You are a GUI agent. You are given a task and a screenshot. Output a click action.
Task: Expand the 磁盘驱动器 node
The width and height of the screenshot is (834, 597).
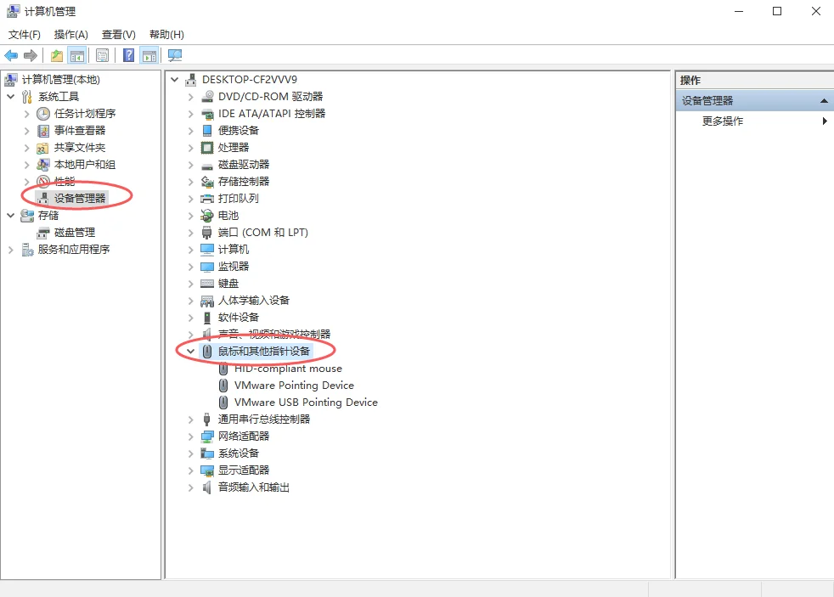[x=190, y=165]
